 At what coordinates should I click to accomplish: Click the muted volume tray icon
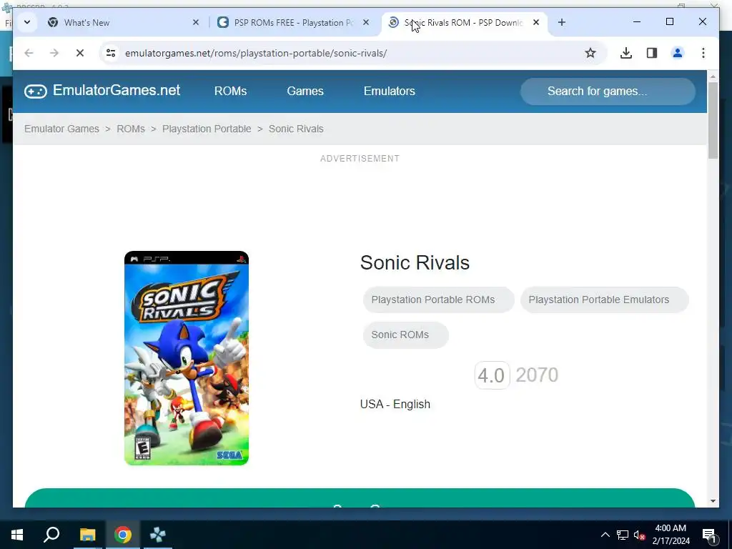[640, 535]
